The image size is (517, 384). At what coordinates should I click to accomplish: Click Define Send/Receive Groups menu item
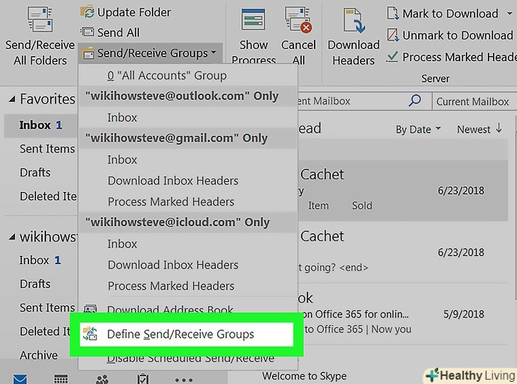186,334
